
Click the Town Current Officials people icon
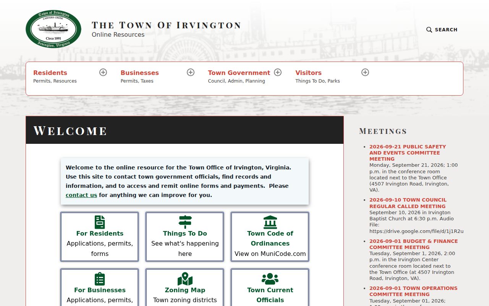click(x=270, y=279)
